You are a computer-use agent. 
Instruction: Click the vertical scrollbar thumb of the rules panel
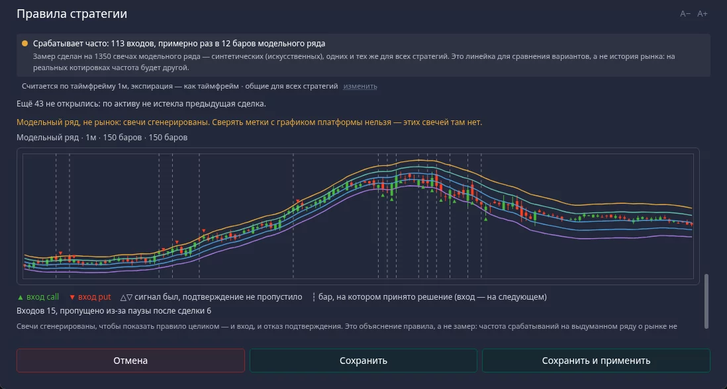click(x=706, y=301)
